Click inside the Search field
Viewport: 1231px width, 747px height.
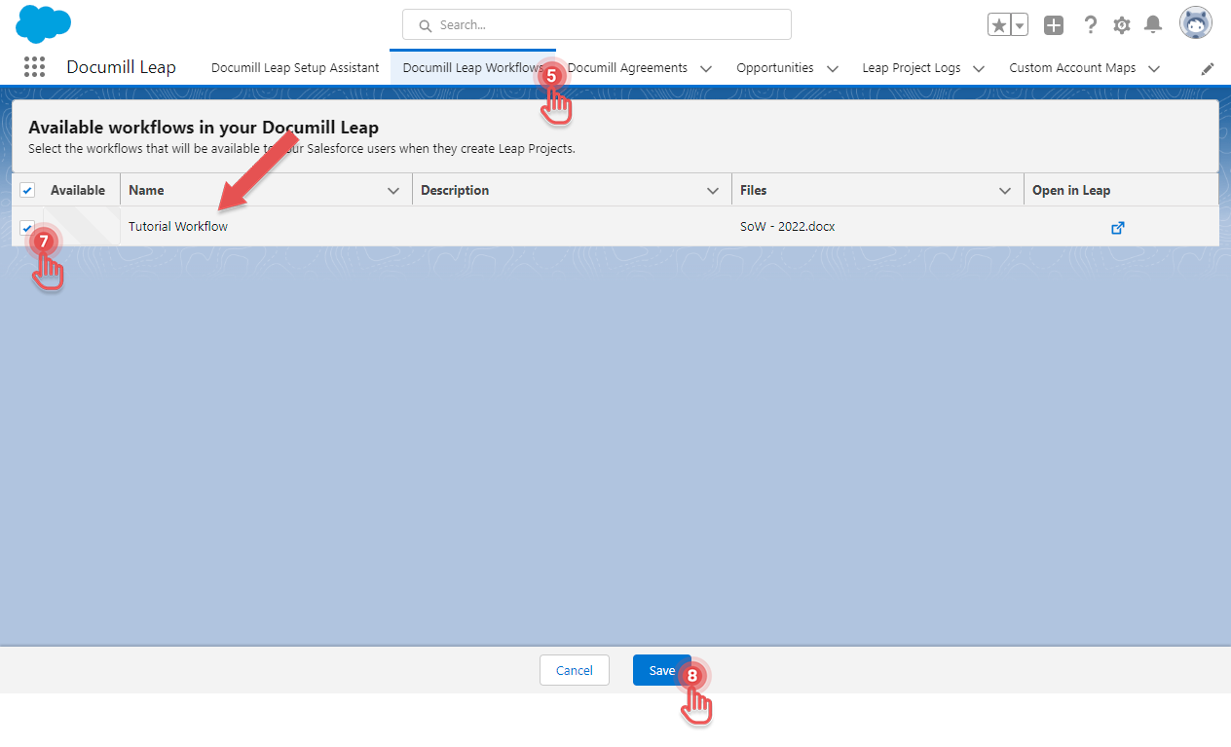(x=594, y=23)
